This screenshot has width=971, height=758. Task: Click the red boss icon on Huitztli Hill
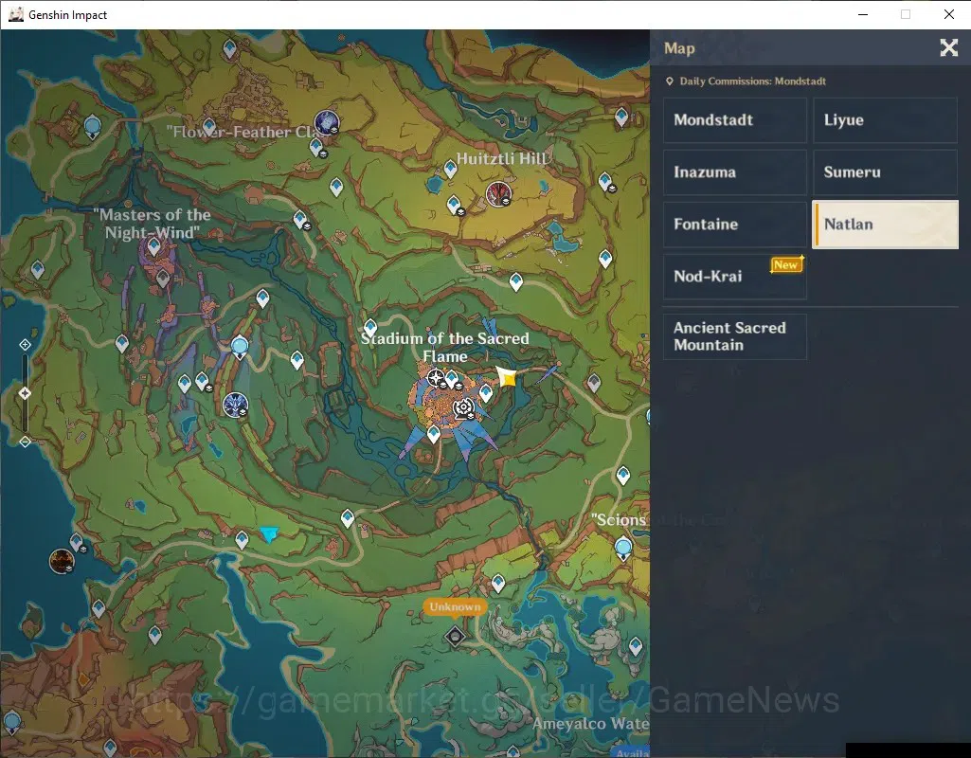coord(498,194)
